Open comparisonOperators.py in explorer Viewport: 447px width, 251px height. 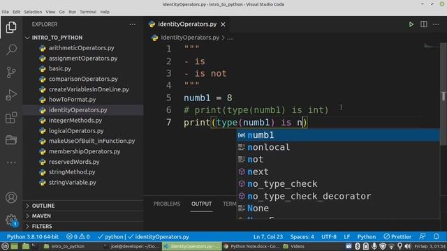[x=83, y=79]
